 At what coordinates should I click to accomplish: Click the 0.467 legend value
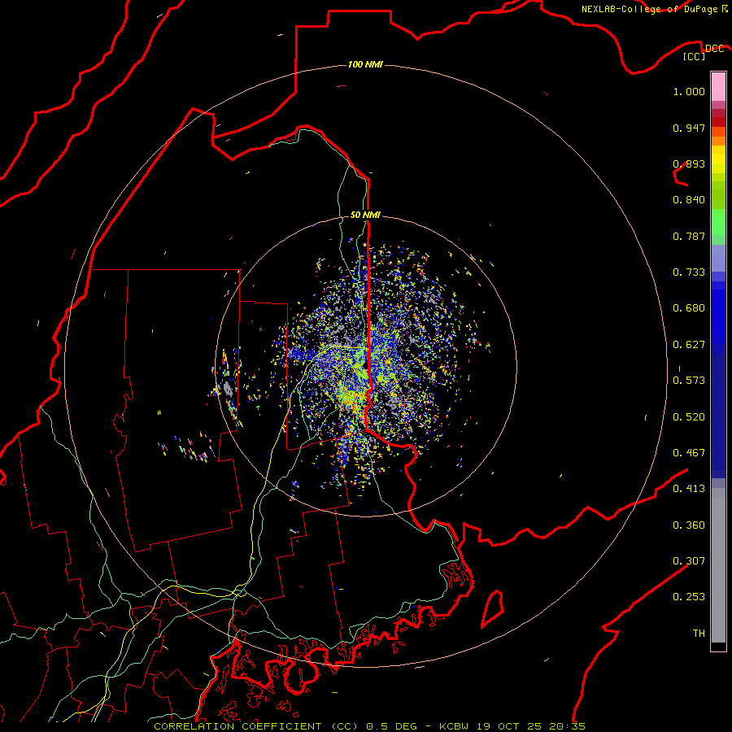click(x=689, y=453)
